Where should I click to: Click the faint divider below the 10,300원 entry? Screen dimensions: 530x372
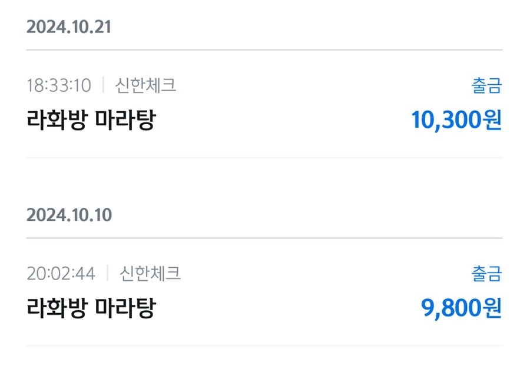point(264,157)
